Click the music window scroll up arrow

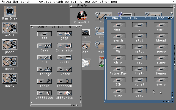(x=172, y=95)
